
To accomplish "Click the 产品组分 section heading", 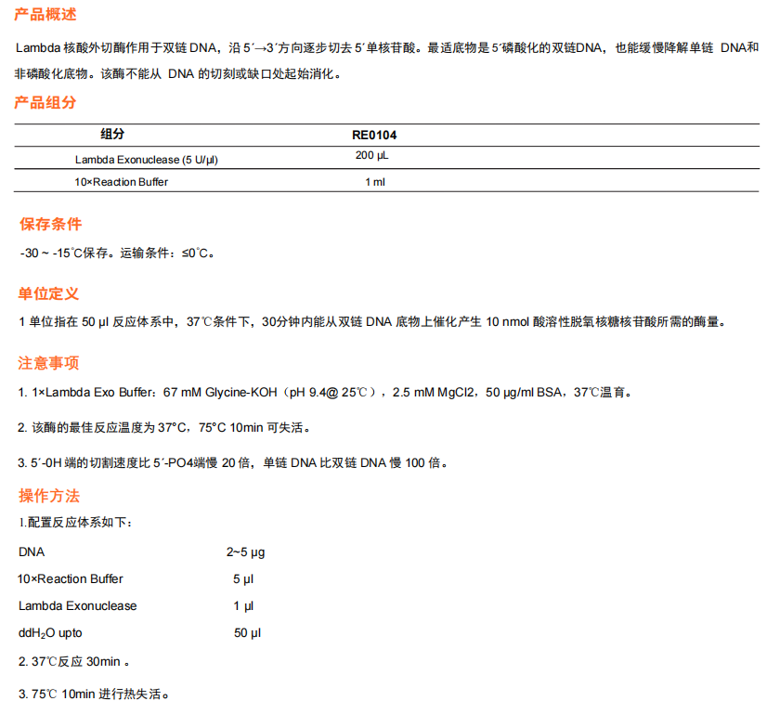I will (x=45, y=103).
